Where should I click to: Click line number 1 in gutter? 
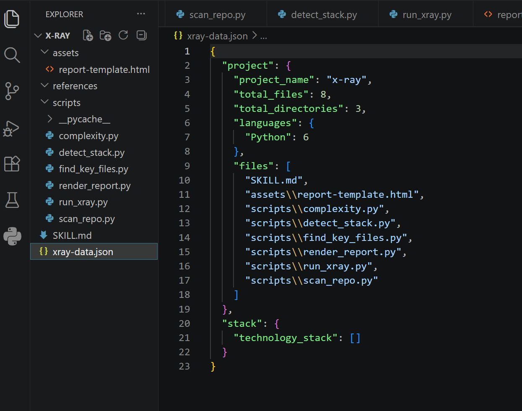pyautogui.click(x=187, y=51)
